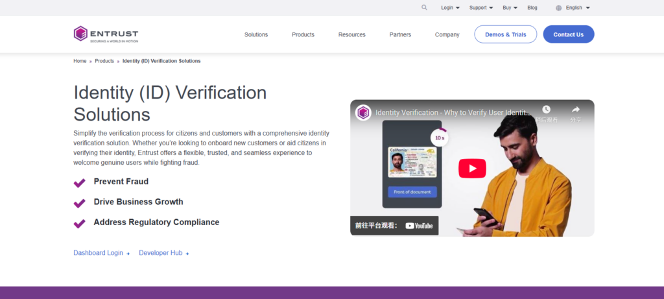
Task: Click the video's watch later clock icon
Action: point(546,110)
